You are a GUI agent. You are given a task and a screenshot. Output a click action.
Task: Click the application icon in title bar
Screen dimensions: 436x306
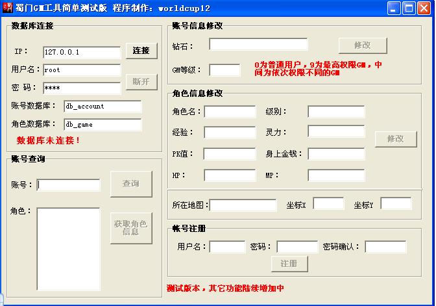7,8
